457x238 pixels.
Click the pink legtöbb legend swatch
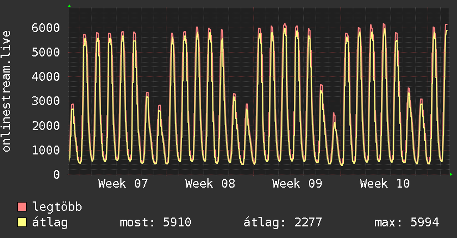pos(22,207)
